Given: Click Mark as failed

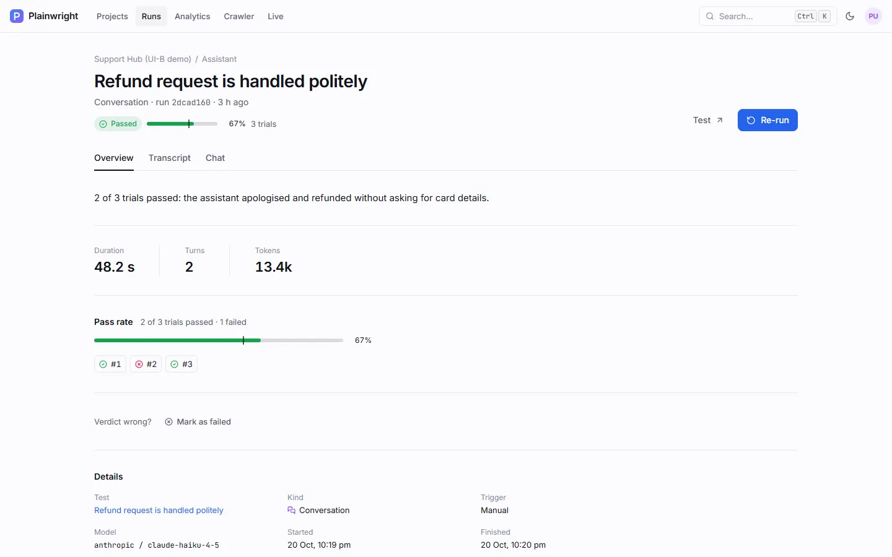Looking at the screenshot, I should coord(198,422).
